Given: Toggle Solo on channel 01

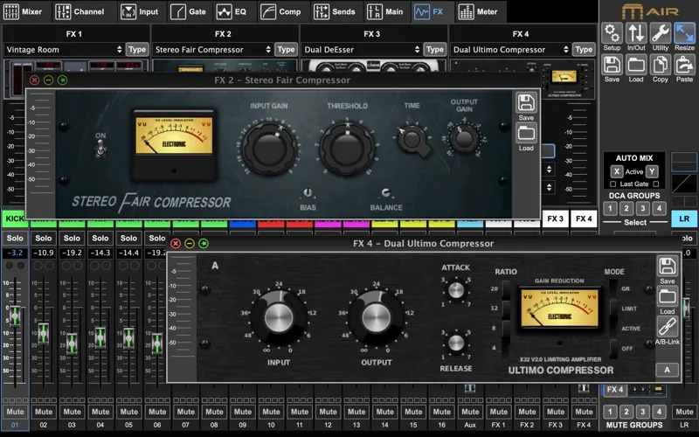Looking at the screenshot, I should pyautogui.click(x=15, y=238).
